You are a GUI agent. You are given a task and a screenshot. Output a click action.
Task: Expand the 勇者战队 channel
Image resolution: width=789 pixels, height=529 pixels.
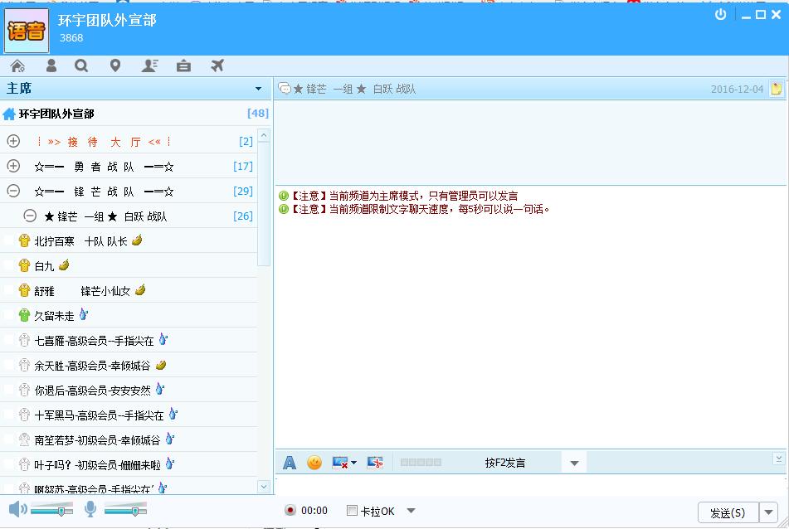pos(12,166)
